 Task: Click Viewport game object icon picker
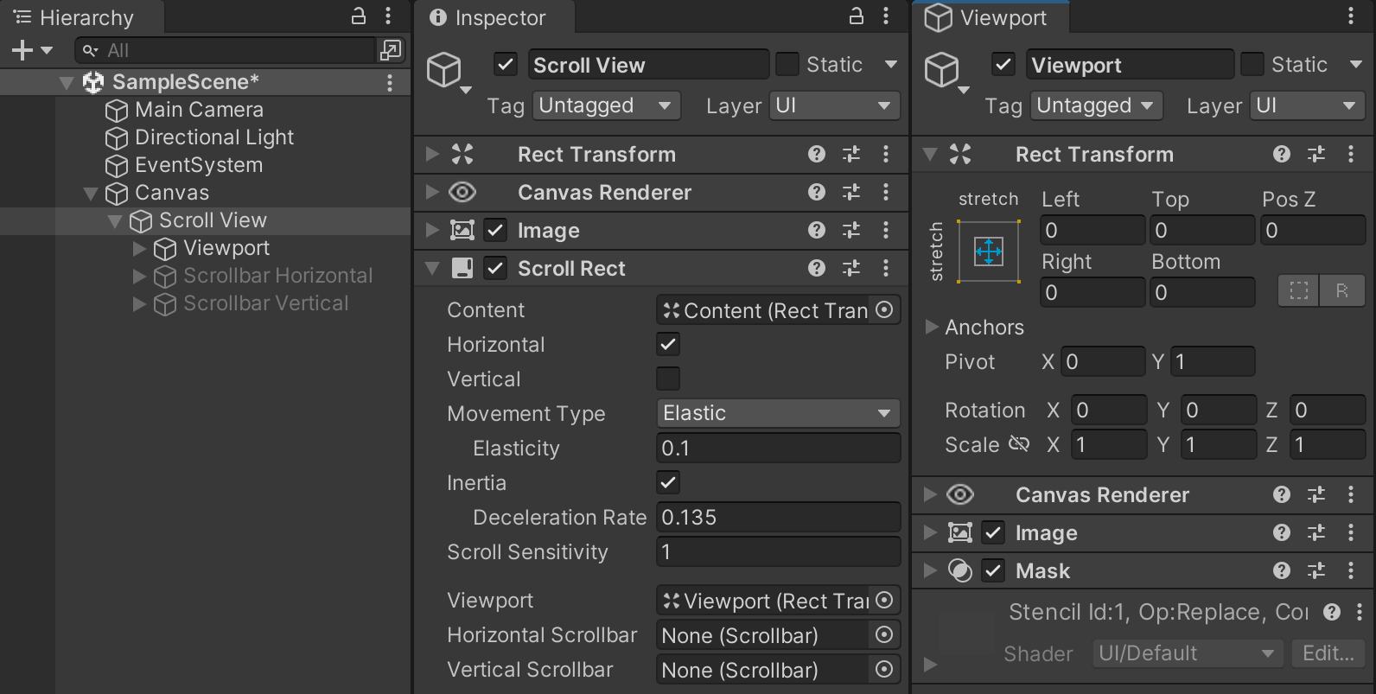click(x=946, y=73)
